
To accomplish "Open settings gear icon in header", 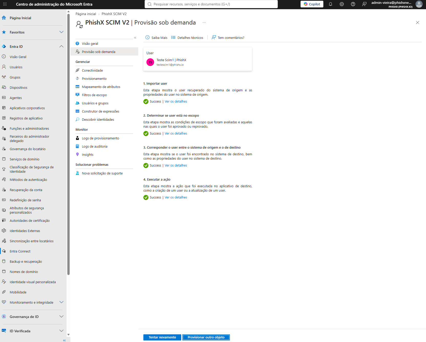I will tap(342, 4).
